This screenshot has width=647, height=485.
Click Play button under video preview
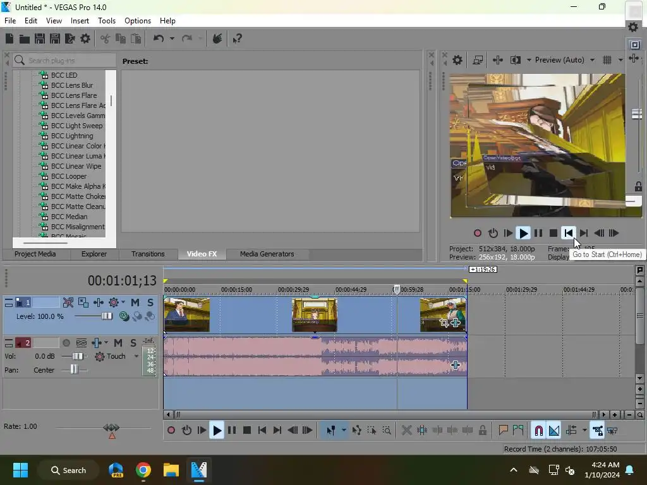(523, 234)
